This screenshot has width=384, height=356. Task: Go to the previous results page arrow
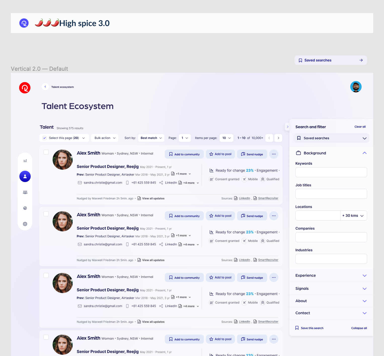[x=269, y=138]
